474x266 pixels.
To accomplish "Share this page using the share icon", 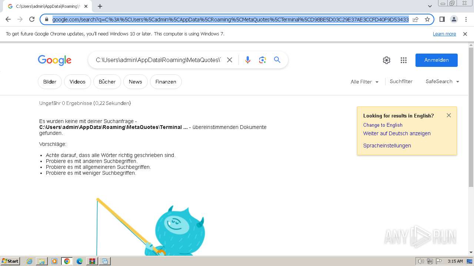I will coord(415,19).
